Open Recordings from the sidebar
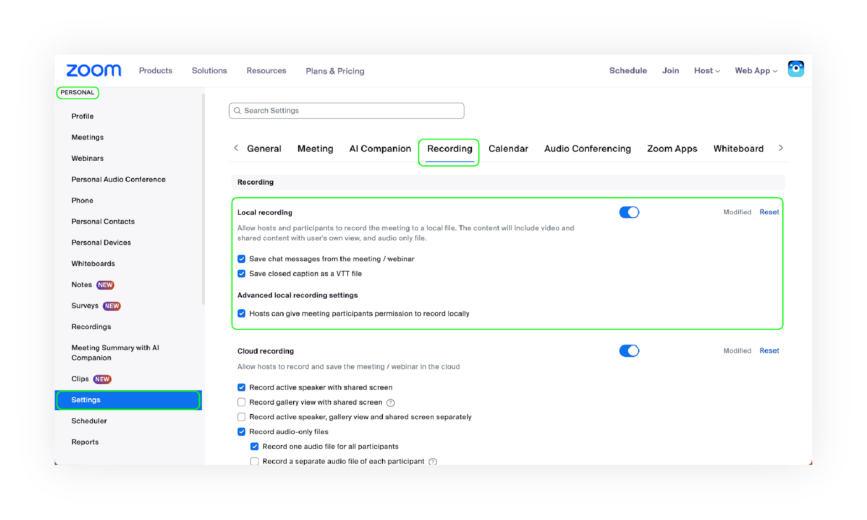The width and height of the screenshot is (867, 520). click(91, 326)
